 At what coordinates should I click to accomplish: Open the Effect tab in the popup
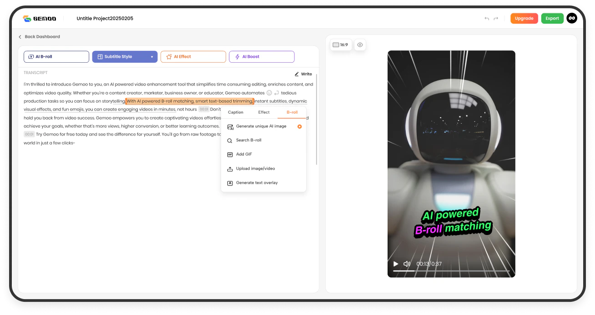(x=263, y=112)
